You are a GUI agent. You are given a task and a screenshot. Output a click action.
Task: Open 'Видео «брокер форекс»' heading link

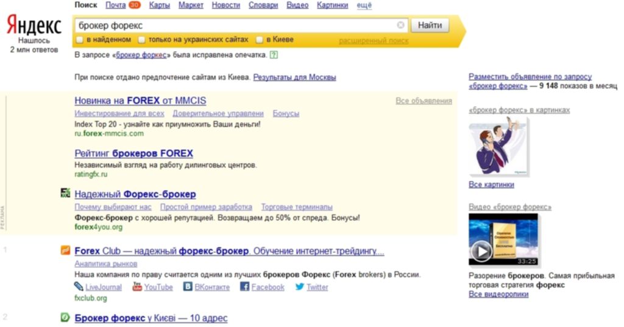pyautogui.click(x=510, y=207)
